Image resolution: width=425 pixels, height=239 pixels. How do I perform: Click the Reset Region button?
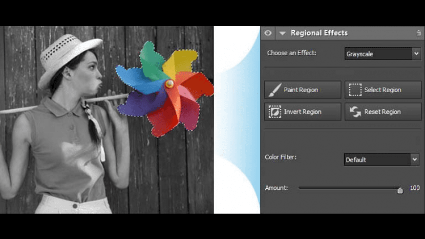coord(383,112)
